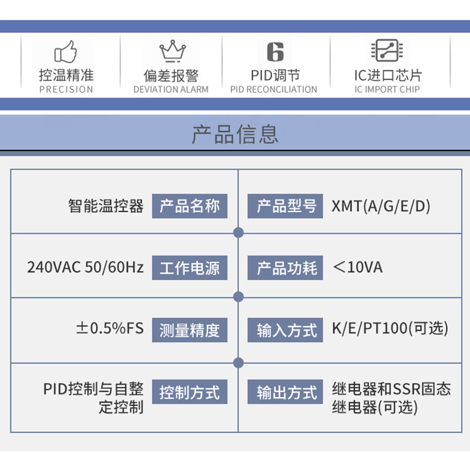Viewport: 470px width, 470px height.
Task: Click the IC进口芯片 feature label
Action: pyautogui.click(x=388, y=75)
